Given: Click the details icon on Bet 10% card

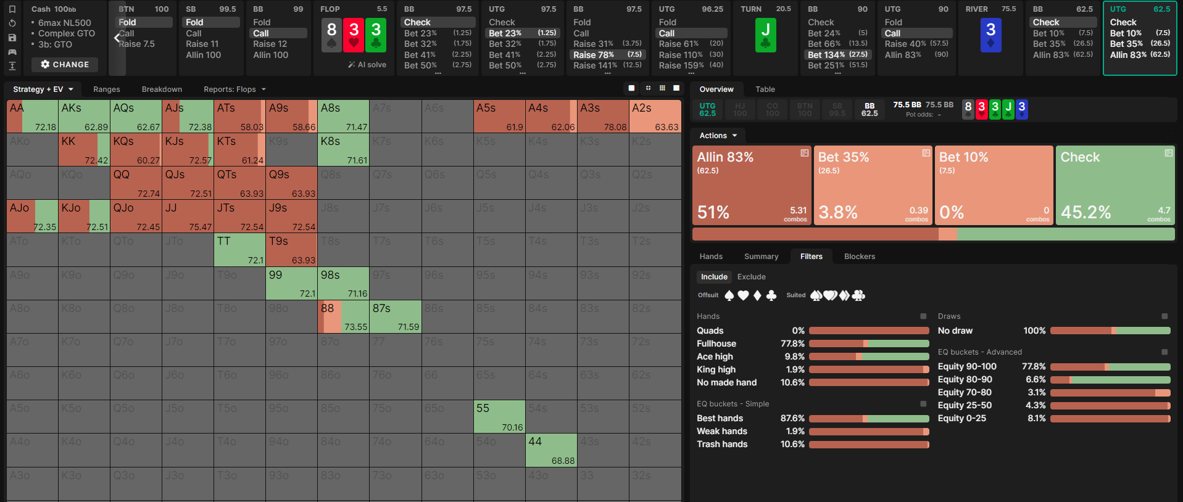Looking at the screenshot, I should (x=1047, y=153).
